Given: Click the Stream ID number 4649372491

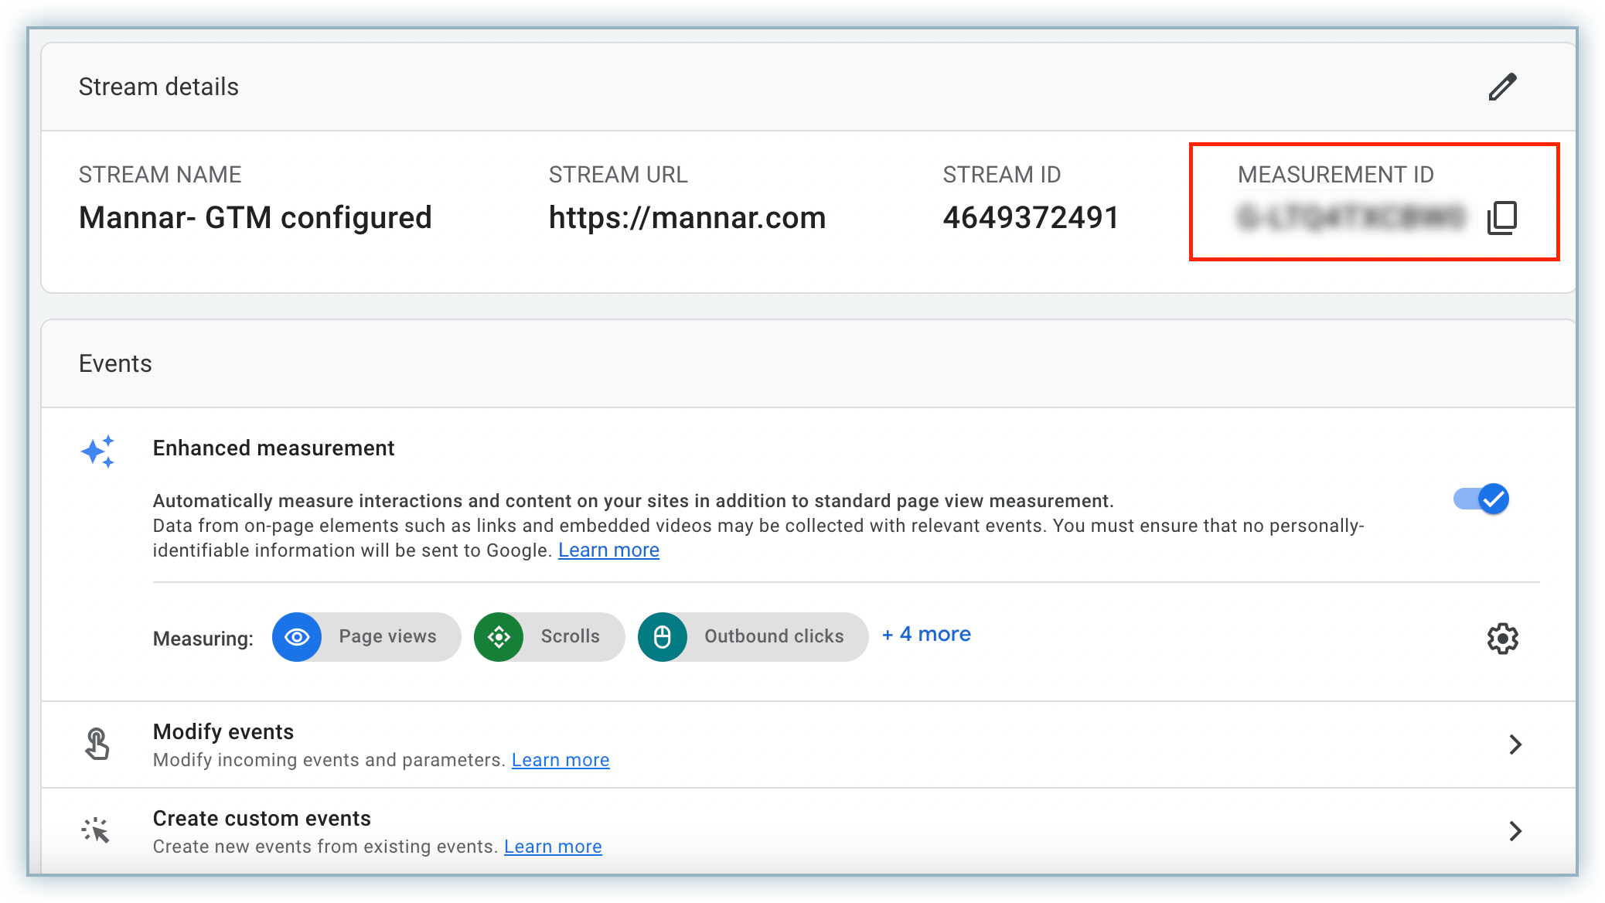Looking at the screenshot, I should 1031,218.
